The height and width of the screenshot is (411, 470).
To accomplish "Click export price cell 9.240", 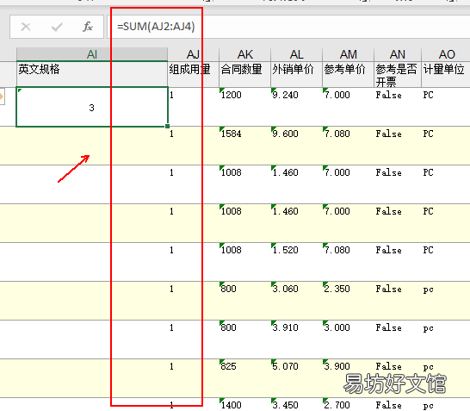I will click(296, 107).
